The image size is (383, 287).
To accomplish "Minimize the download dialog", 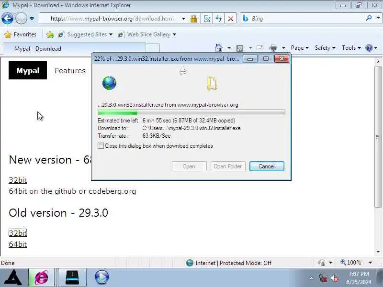I will 250,59.
